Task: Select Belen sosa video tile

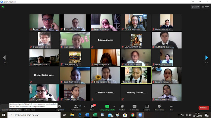Action: 75,40
